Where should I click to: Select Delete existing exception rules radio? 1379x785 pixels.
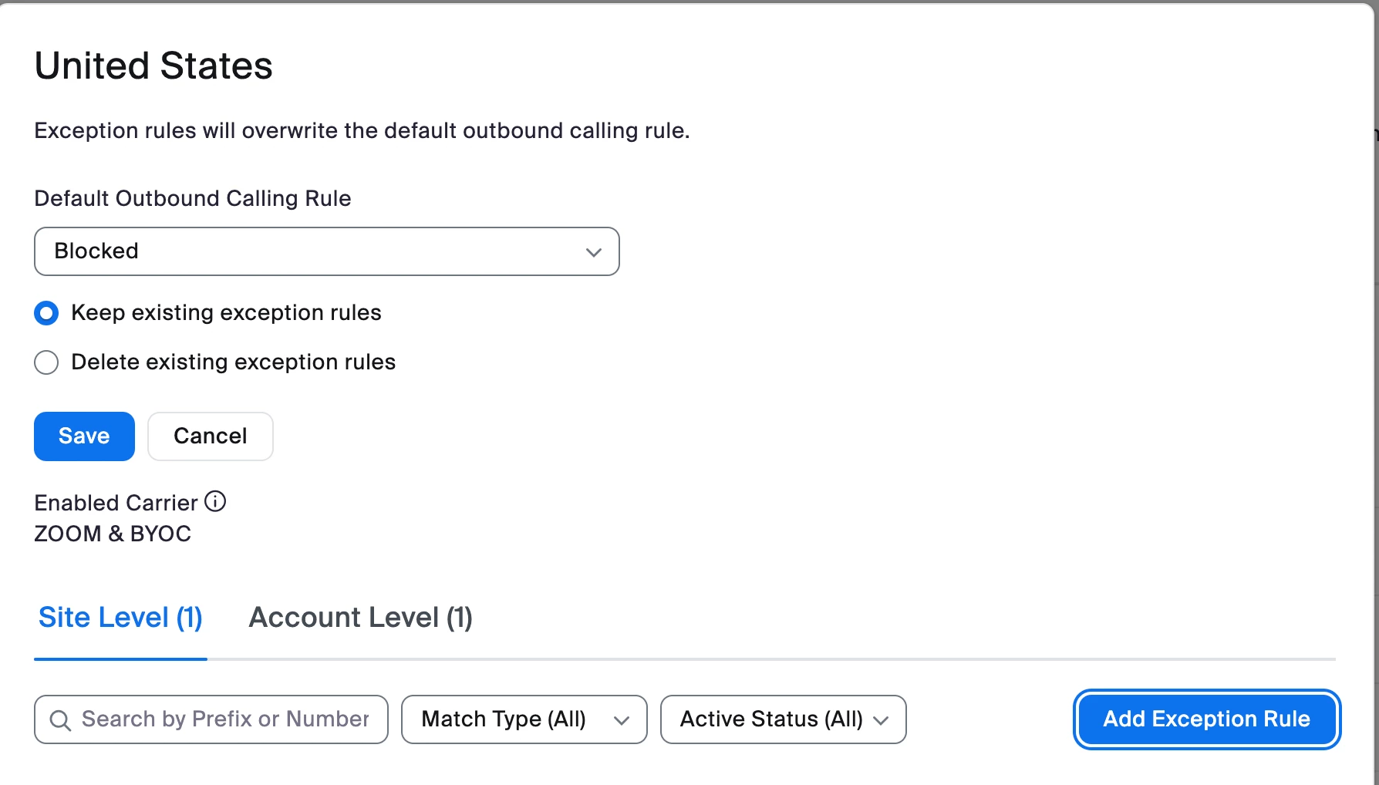click(x=46, y=362)
